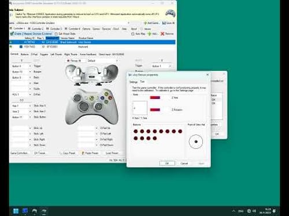Click the Paste Preset clipboard icon
289x216 pixels.
[83, 153]
